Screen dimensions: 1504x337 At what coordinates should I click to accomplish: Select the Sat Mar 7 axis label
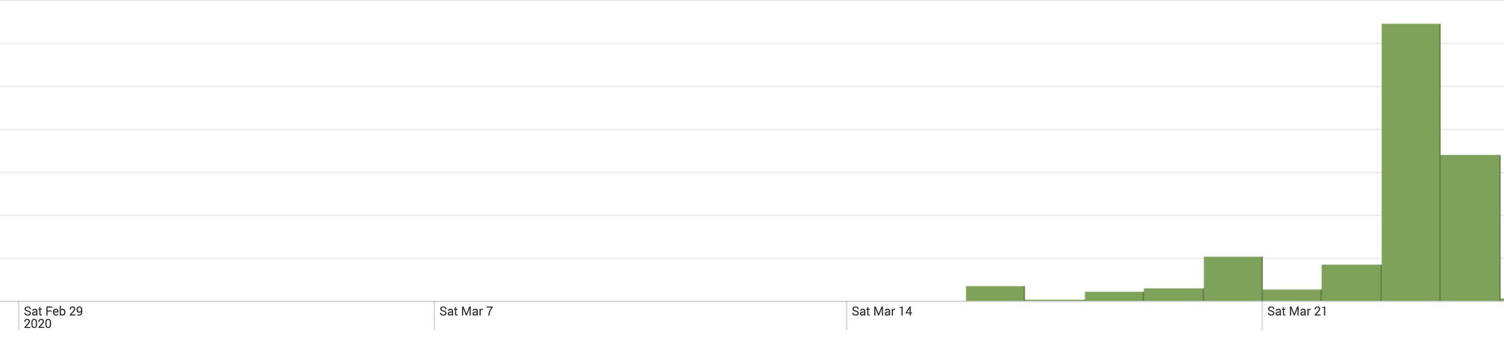pyautogui.click(x=466, y=312)
